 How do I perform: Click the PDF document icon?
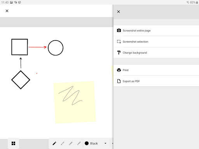119,81
